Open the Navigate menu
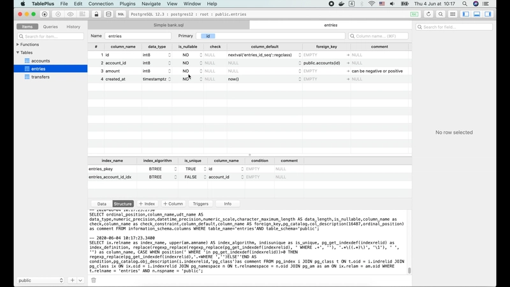 151,4
